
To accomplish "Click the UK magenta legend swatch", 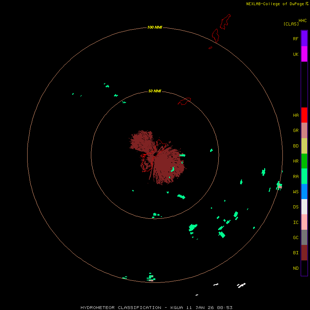I will [304, 54].
